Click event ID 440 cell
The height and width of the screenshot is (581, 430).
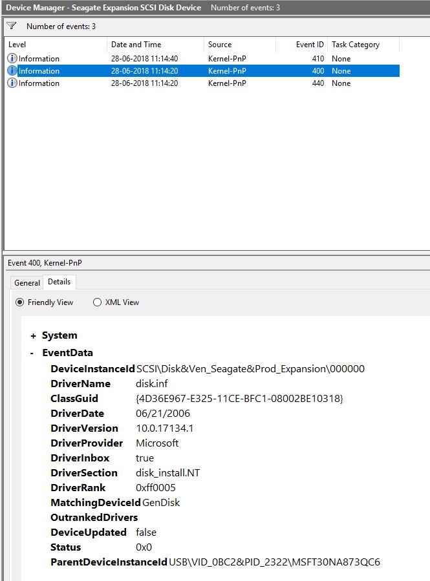tap(318, 83)
